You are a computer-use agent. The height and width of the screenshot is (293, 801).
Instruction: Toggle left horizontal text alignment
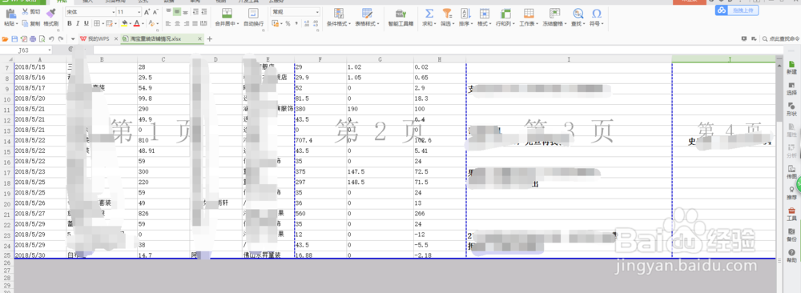click(168, 23)
